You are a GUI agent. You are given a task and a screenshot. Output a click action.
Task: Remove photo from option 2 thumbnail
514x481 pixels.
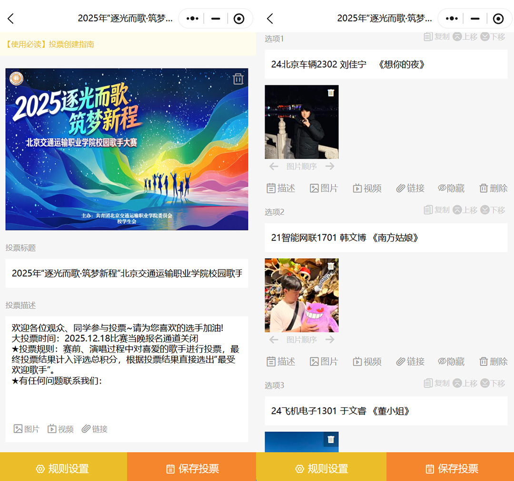pos(331,266)
